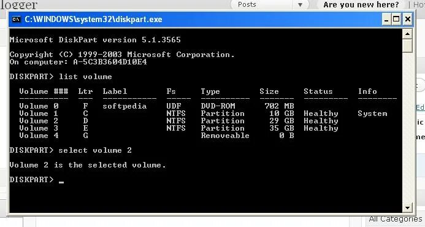Click the 'select volume 2' command line

(x=71, y=150)
